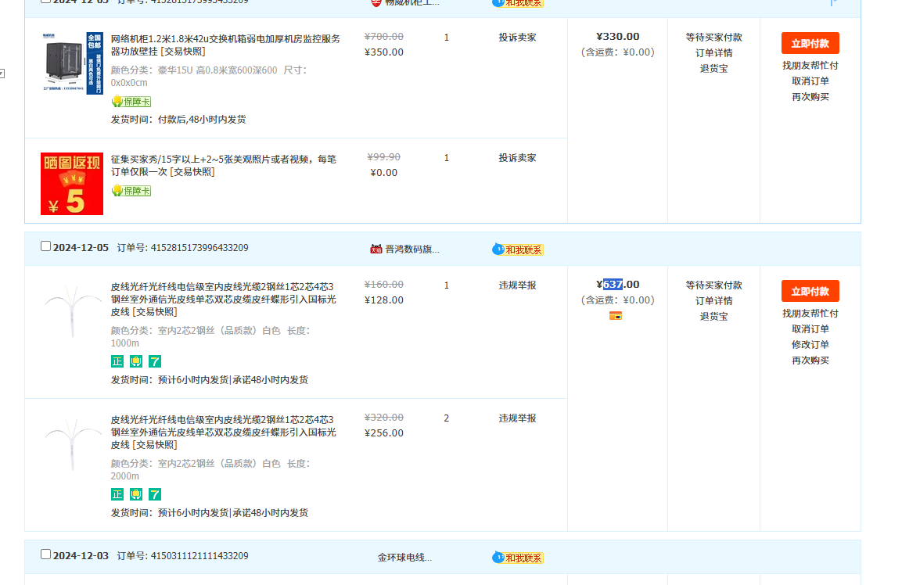Click the 保障卡 badge under the 晒图返现 item
This screenshot has width=902, height=585.
click(131, 191)
